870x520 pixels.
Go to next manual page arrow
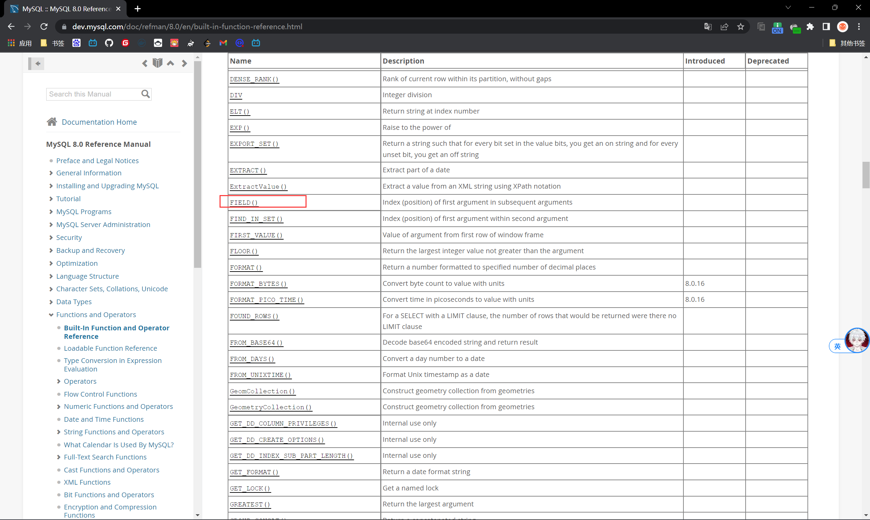184,64
